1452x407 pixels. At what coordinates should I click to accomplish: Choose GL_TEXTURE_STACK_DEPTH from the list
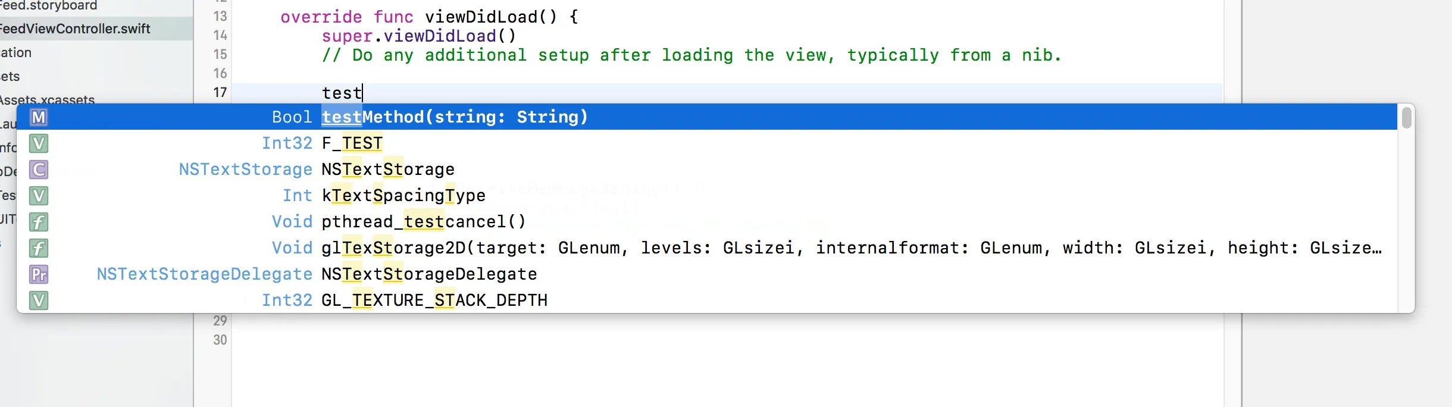(x=707, y=300)
